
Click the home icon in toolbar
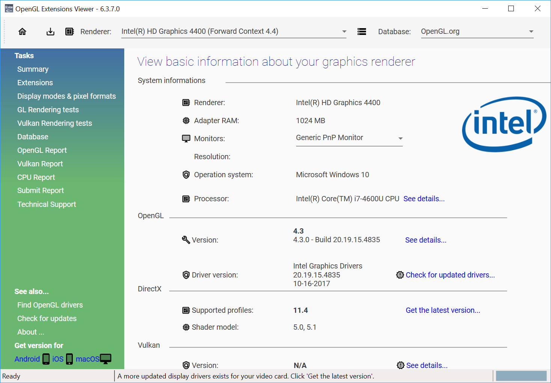tap(23, 32)
